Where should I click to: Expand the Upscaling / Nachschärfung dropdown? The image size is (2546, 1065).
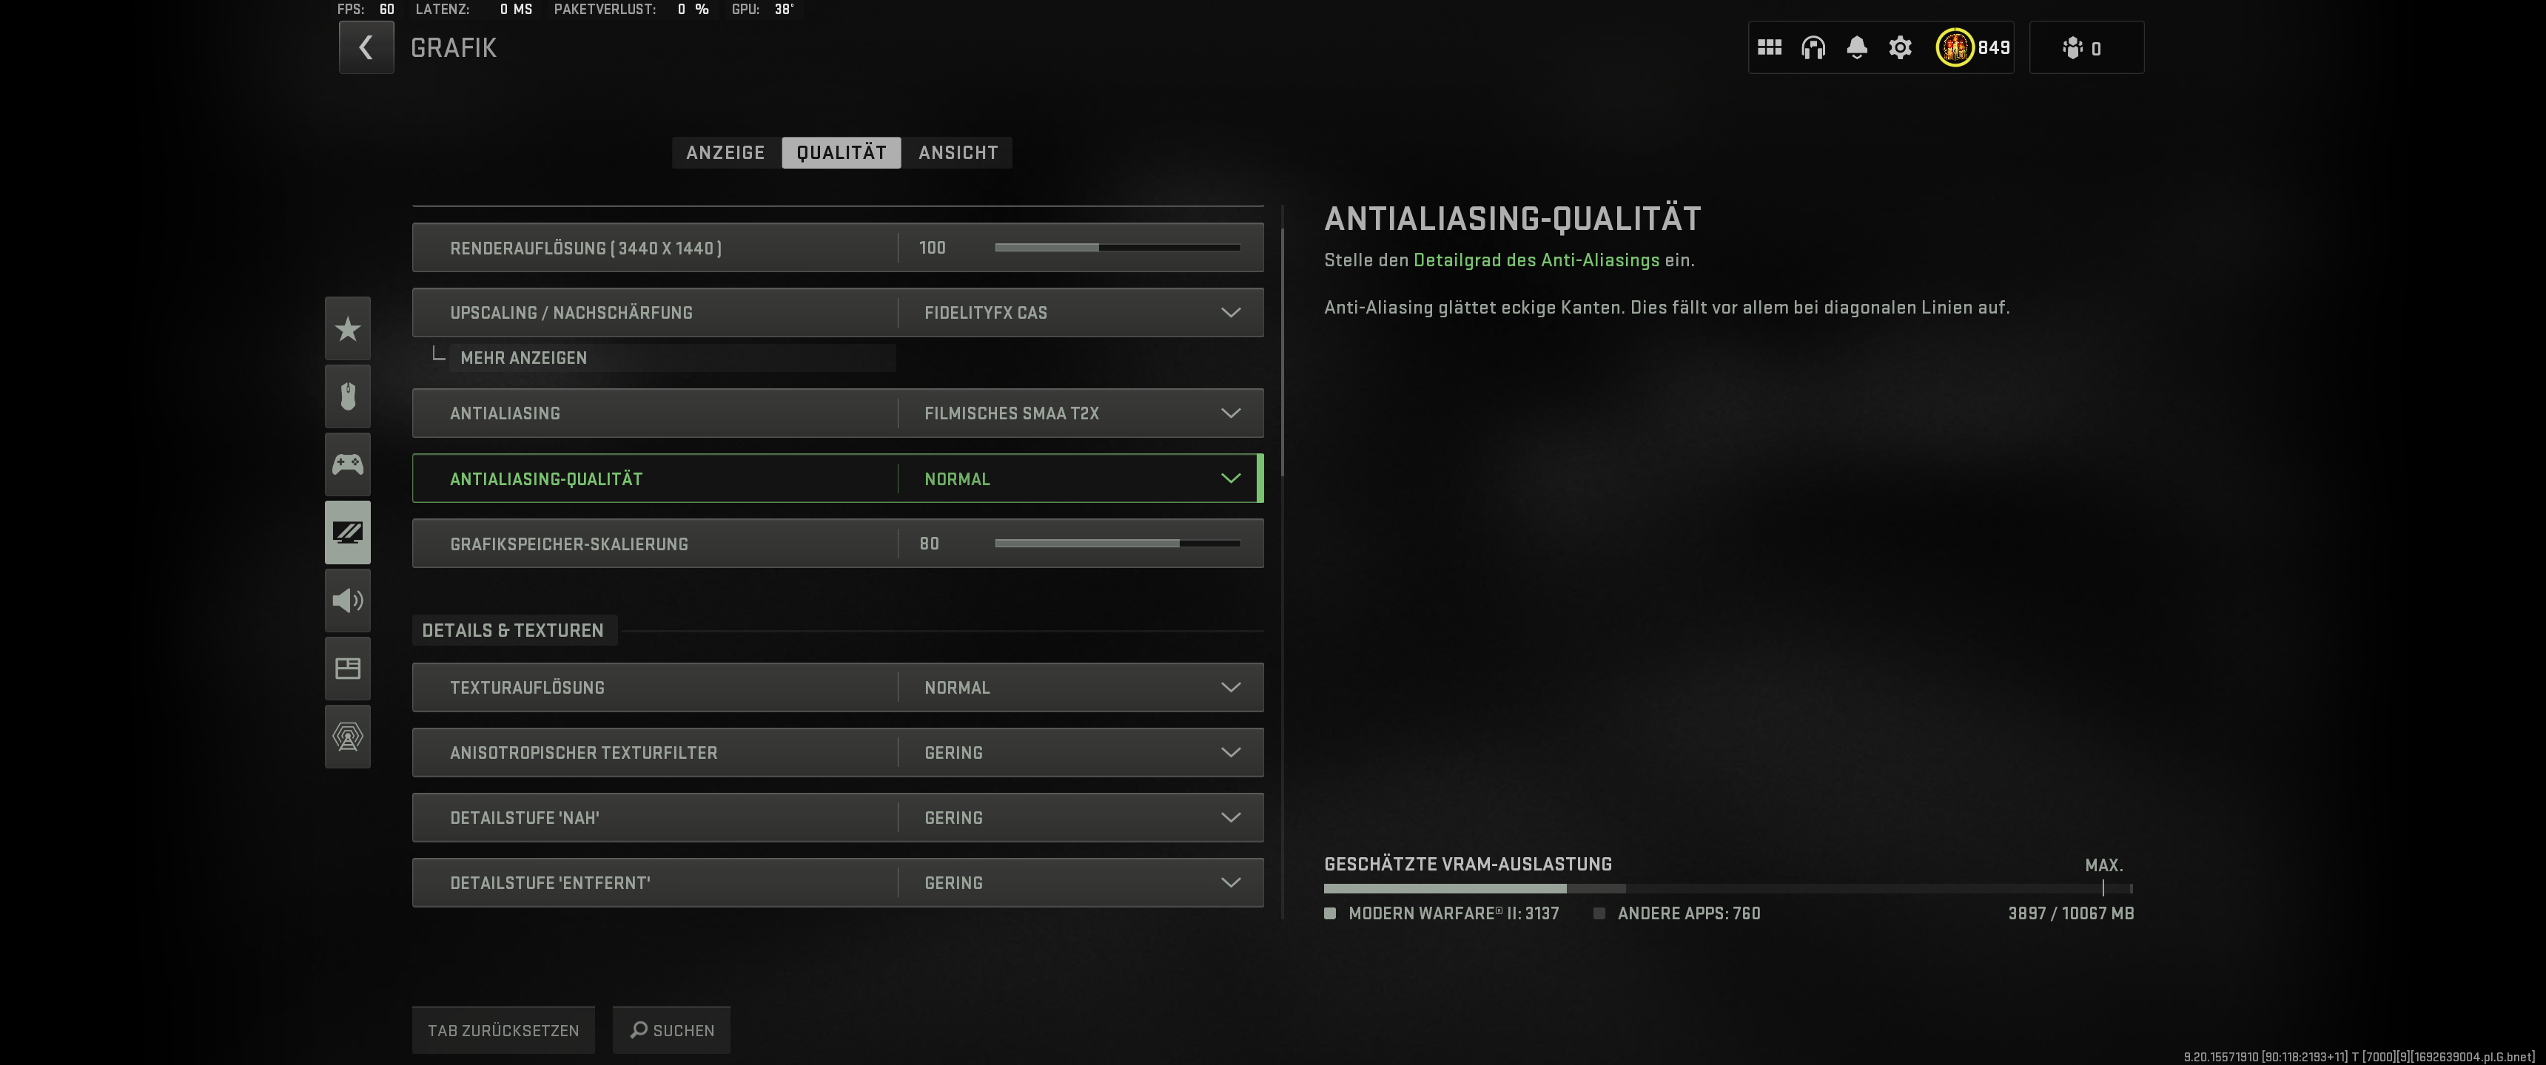point(1229,312)
